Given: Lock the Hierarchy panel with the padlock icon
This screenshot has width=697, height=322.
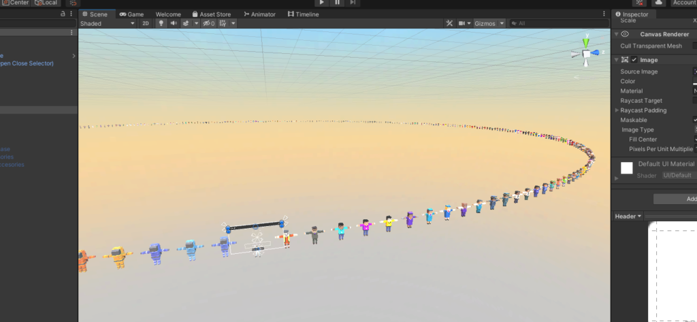Looking at the screenshot, I should [63, 14].
